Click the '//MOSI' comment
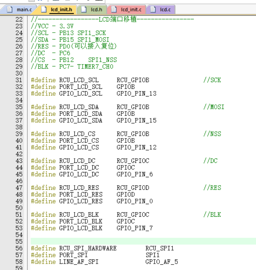The image size is (256, 270). pos(214,107)
